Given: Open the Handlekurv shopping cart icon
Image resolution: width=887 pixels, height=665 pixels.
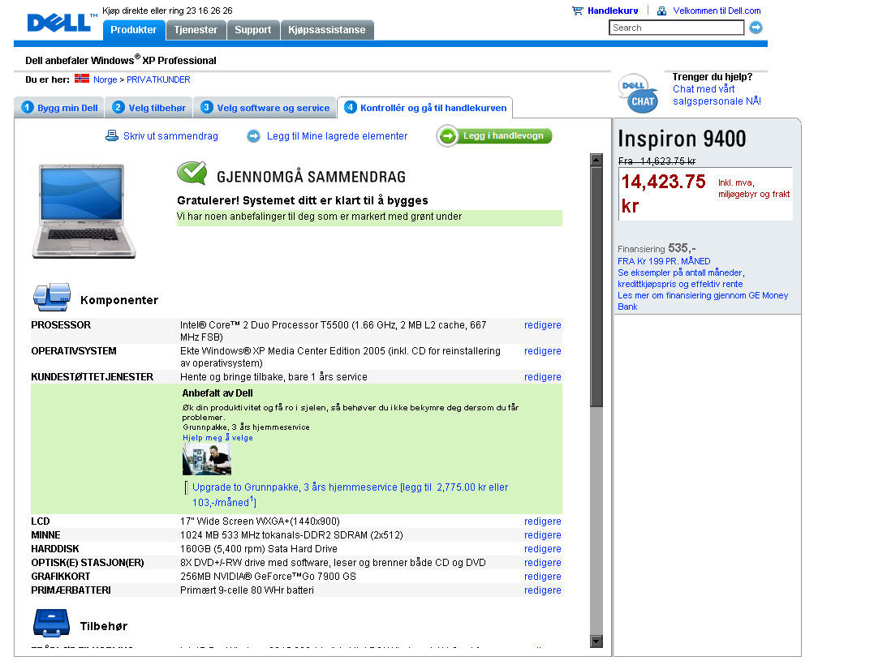Looking at the screenshot, I should pyautogui.click(x=578, y=11).
